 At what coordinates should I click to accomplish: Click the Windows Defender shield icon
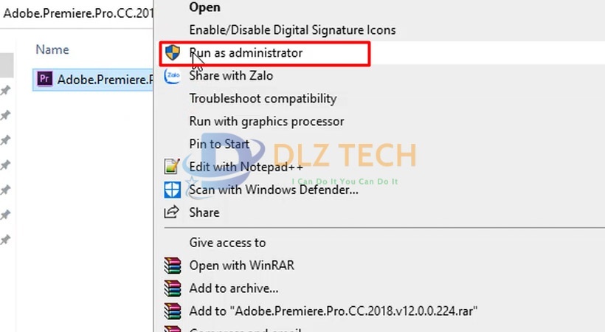(x=172, y=190)
